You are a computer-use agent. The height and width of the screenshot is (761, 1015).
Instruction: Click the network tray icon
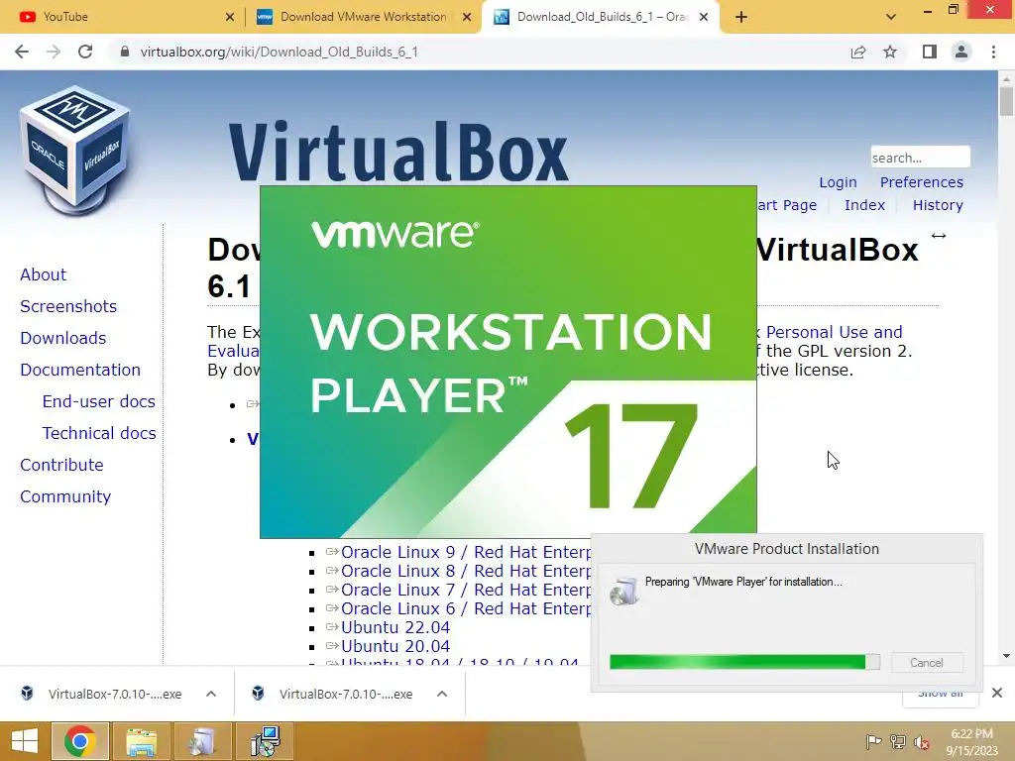pos(897,742)
